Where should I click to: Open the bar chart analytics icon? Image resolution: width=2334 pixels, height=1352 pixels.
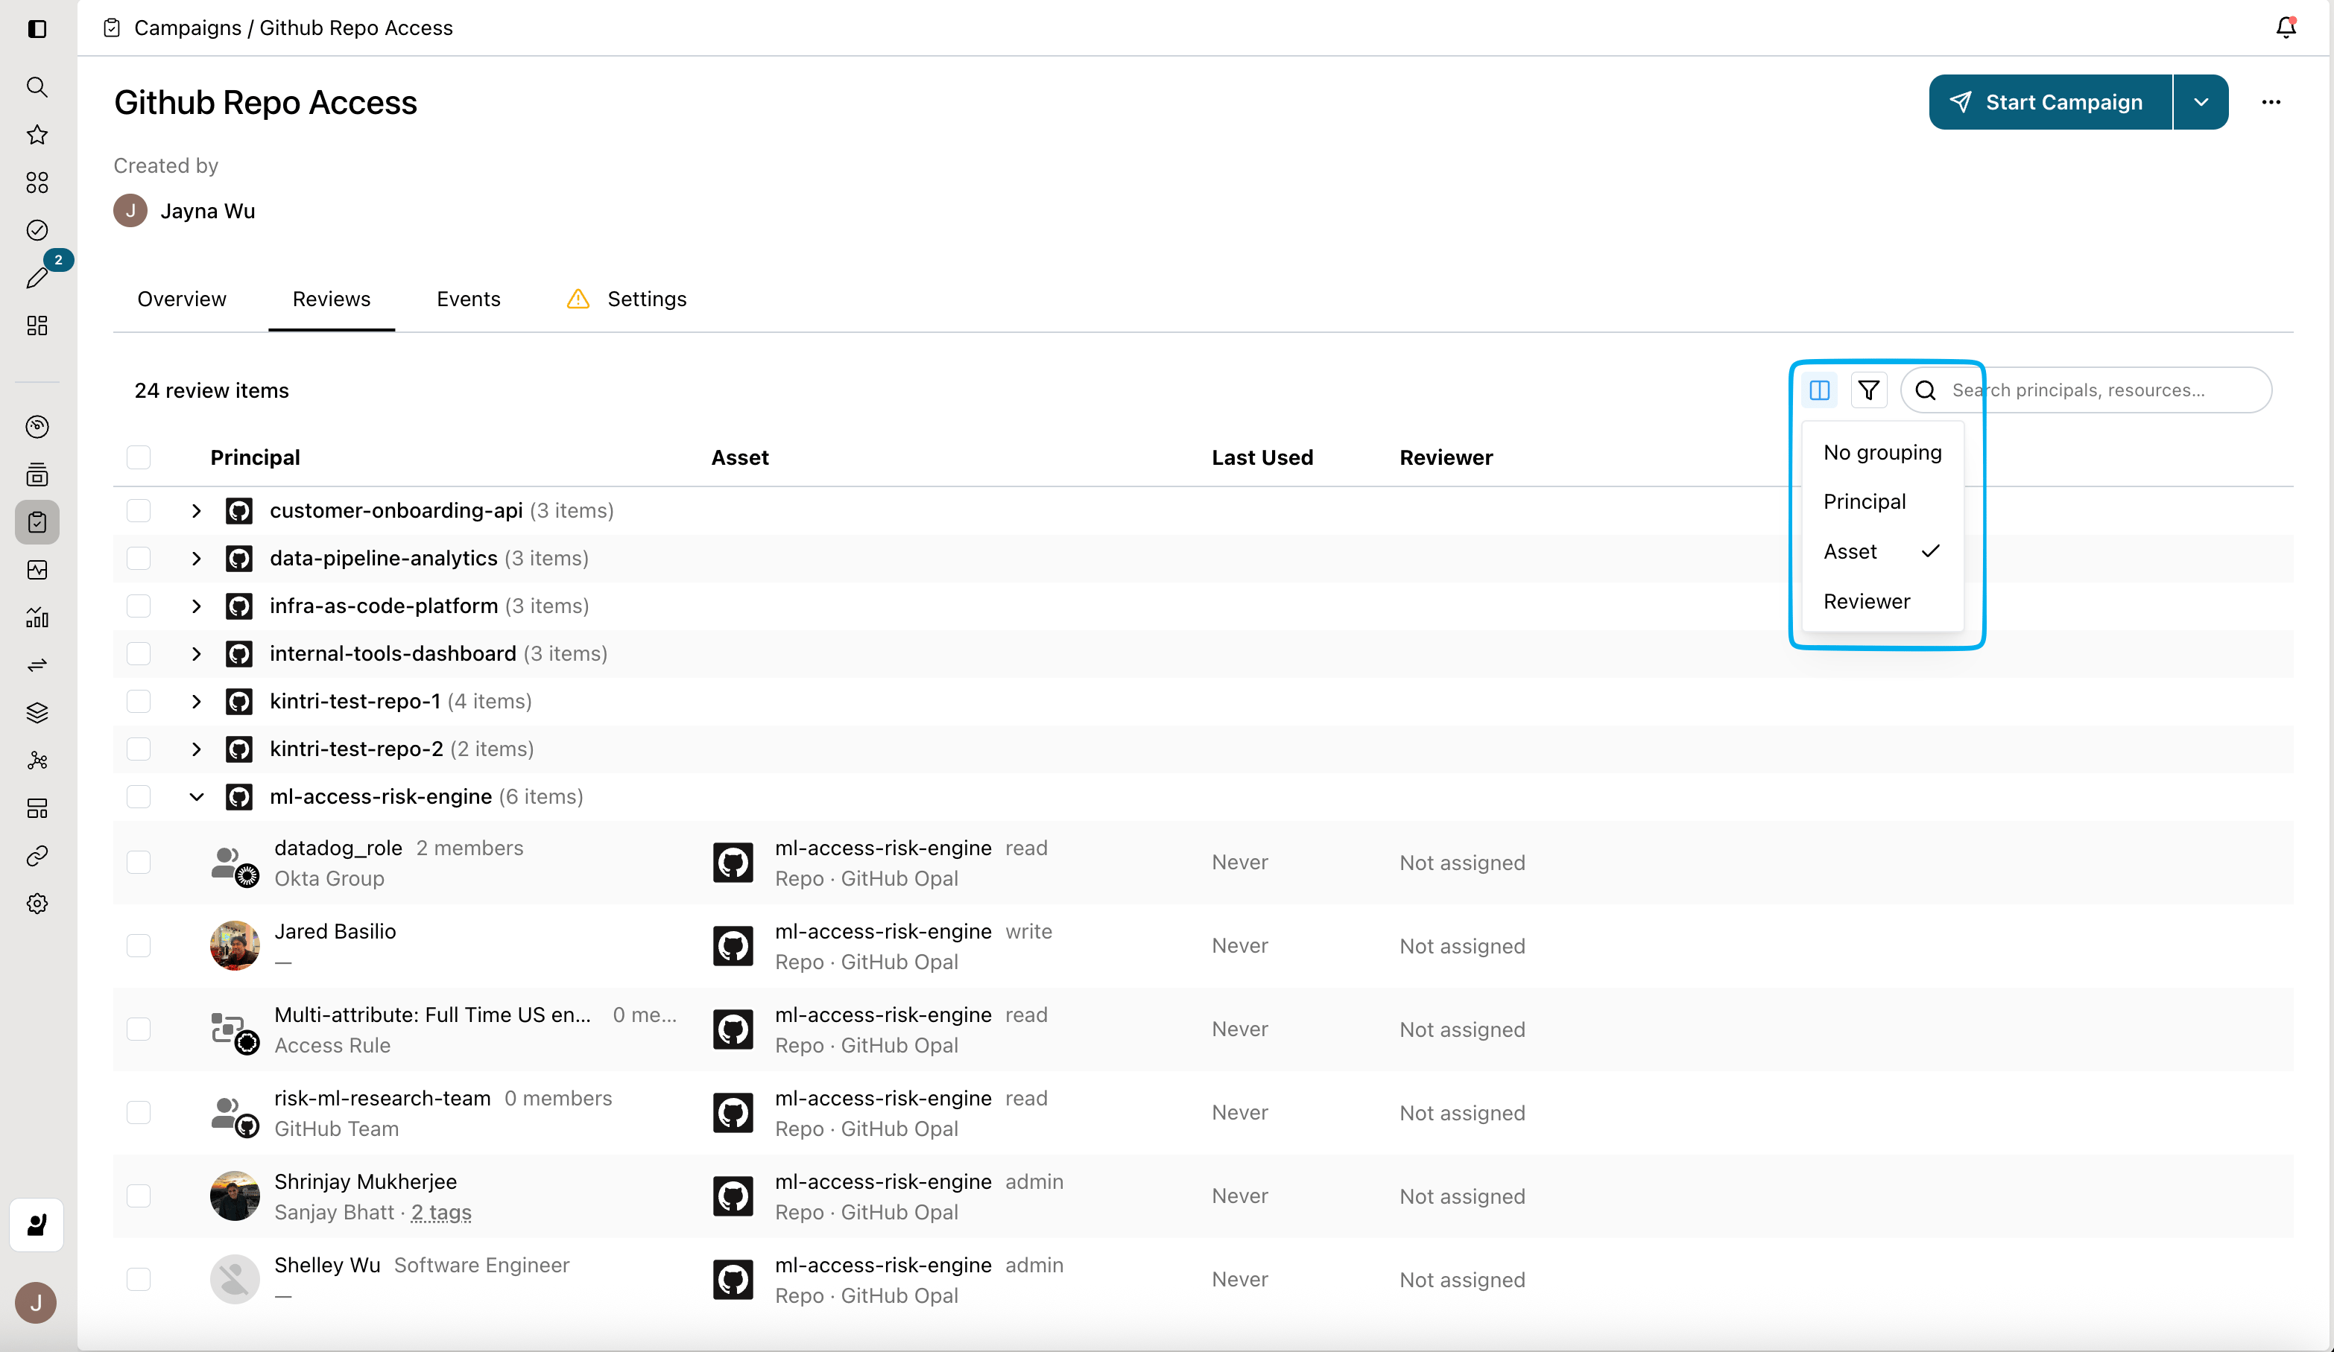[37, 618]
